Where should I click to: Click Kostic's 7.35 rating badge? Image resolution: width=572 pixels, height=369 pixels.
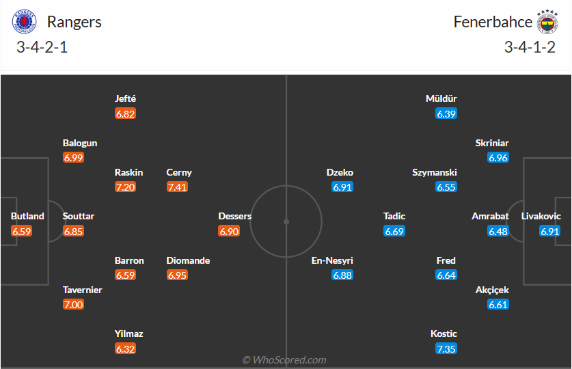pos(446,348)
